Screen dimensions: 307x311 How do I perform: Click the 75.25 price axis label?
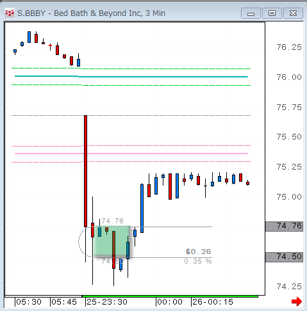[289, 167]
